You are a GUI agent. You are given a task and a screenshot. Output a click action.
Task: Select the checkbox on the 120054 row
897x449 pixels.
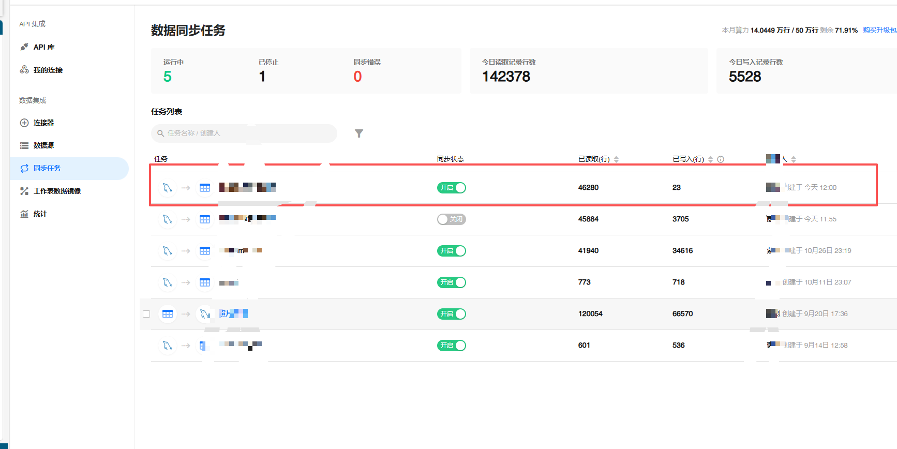(x=146, y=314)
